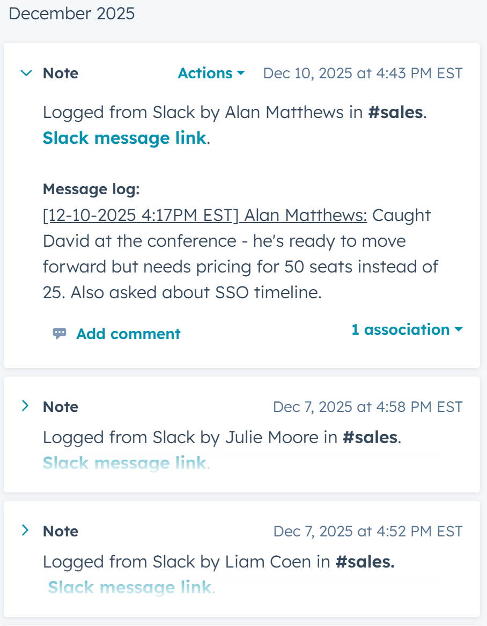Click the Dec 7, 2025 4:52 PM timestamp
This screenshot has width=487, height=626.
tap(367, 531)
